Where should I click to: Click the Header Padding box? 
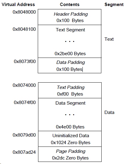coord(70,17)
